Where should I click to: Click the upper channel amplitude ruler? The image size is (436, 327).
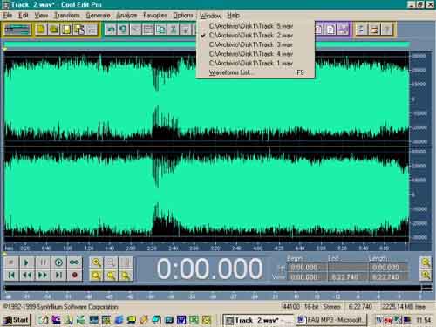419,99
